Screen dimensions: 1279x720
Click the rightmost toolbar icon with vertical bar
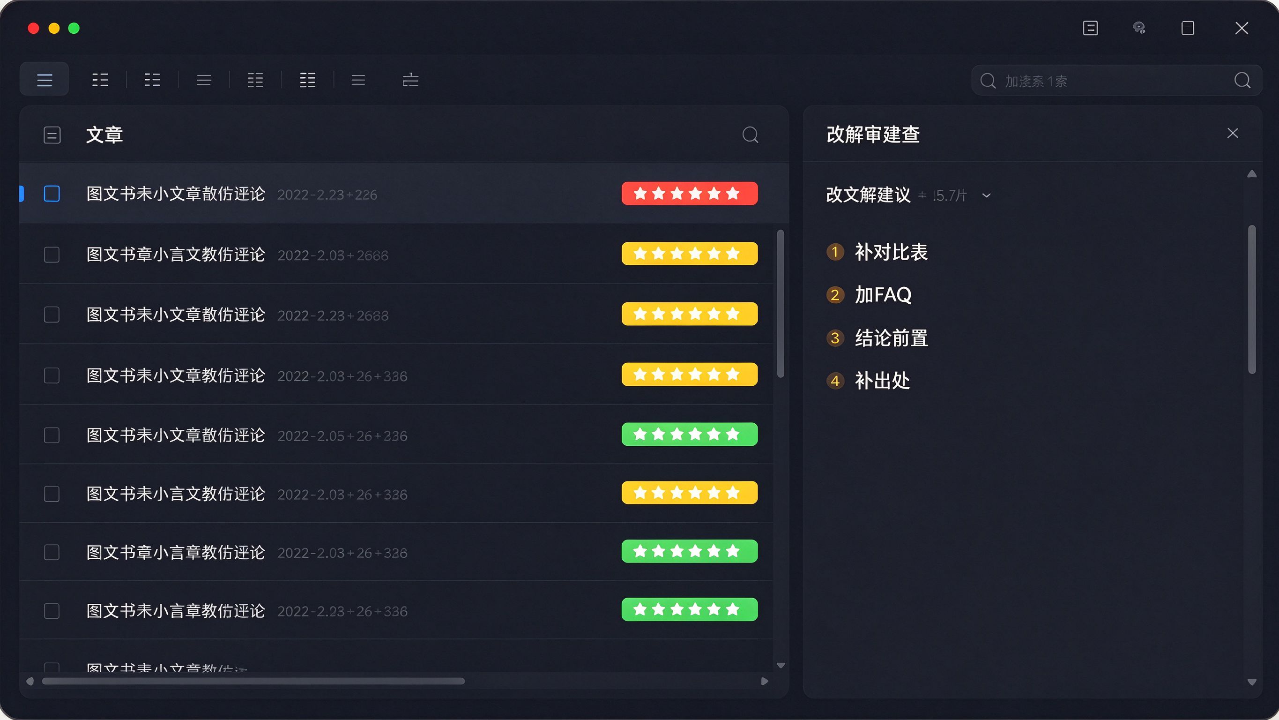coord(410,80)
